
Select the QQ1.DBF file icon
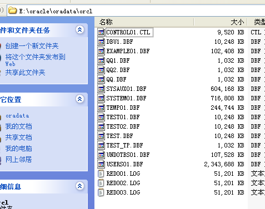tap(101, 60)
